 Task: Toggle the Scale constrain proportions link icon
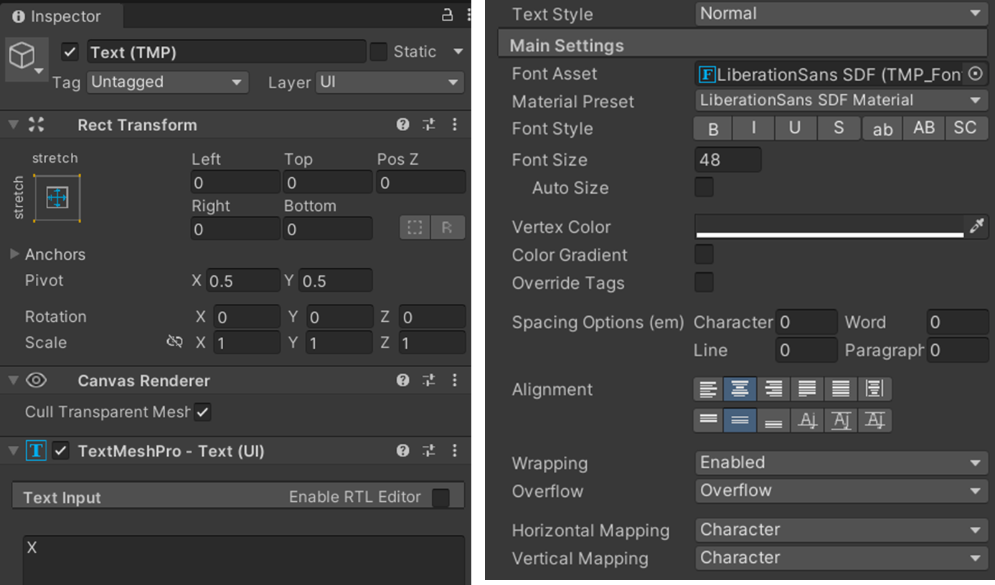(x=174, y=342)
